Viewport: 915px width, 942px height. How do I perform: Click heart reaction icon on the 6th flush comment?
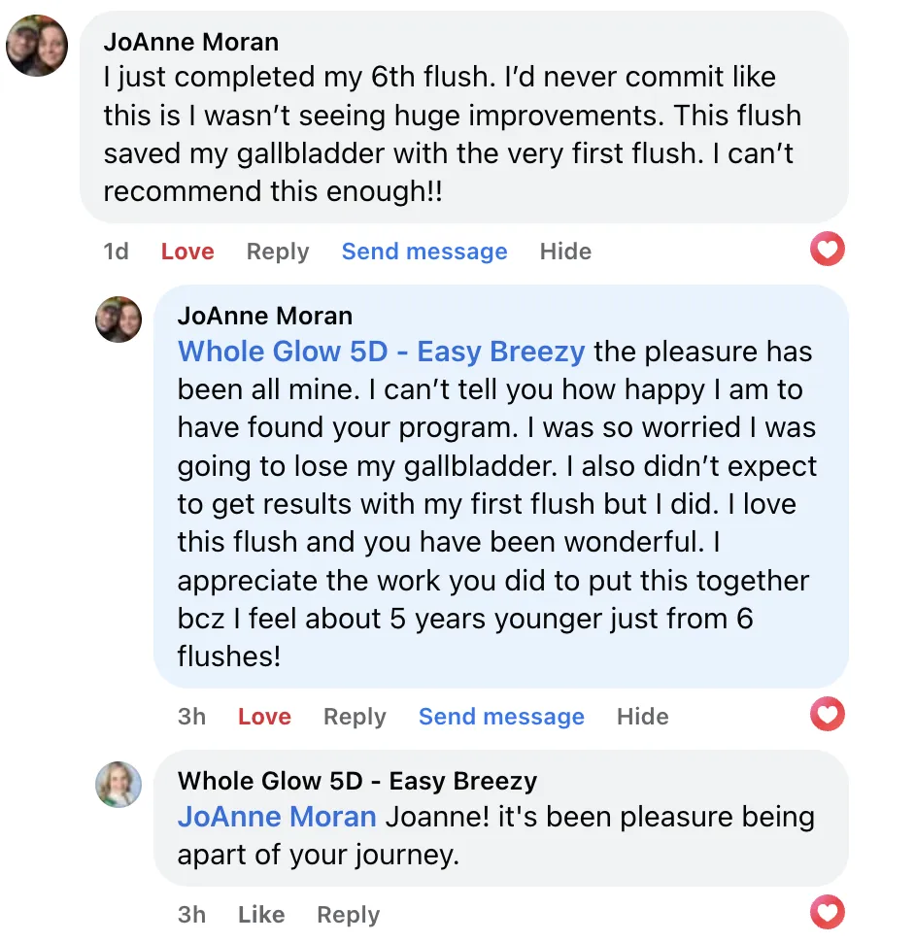coord(827,251)
